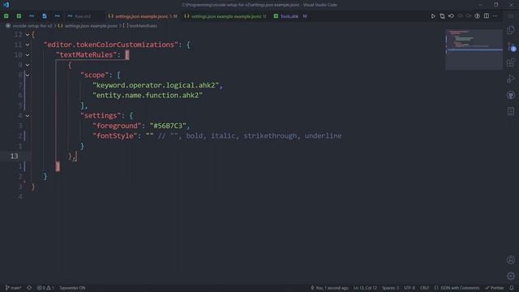The height and width of the screenshot is (292, 519).
Task: Restore down the window
Action: click(x=495, y=5)
